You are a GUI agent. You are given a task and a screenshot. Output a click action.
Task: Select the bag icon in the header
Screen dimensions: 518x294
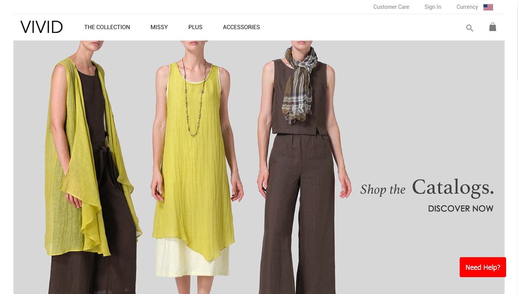[493, 27]
